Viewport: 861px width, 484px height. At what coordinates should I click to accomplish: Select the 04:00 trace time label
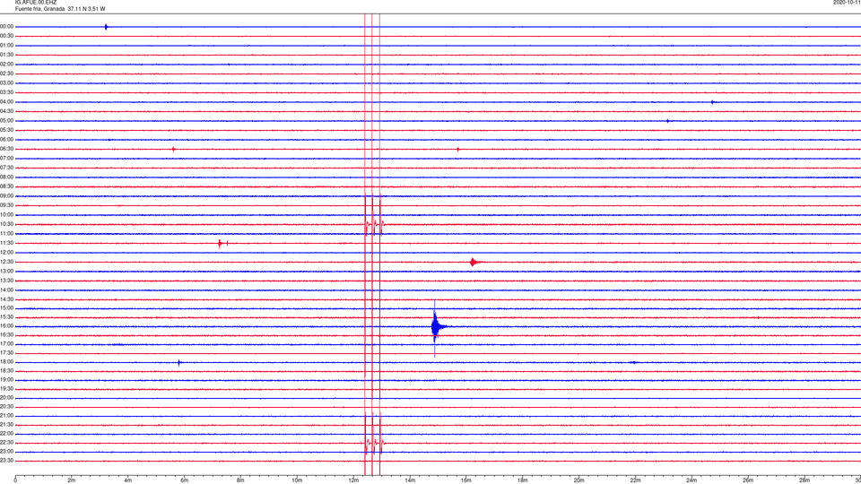[x=7, y=102]
